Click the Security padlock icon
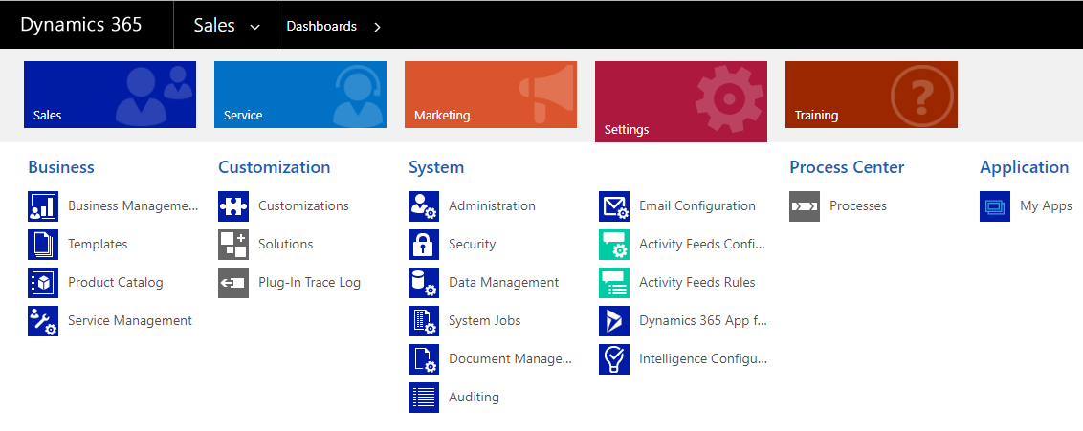Viewport: 1083px width, 431px height. point(424,244)
